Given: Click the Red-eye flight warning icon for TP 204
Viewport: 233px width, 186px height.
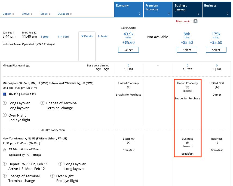Looking at the screenshot, I should pos(53,176).
